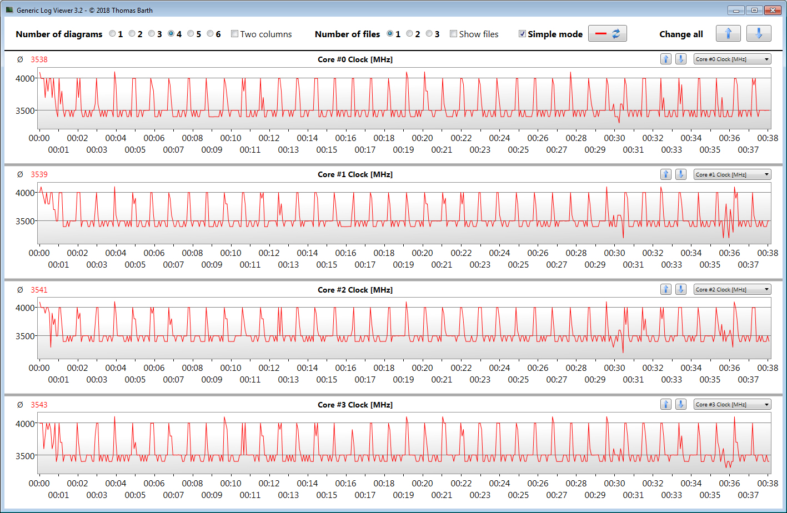This screenshot has width=787, height=513.
Task: Click the Change all up arrow button
Action: (728, 34)
